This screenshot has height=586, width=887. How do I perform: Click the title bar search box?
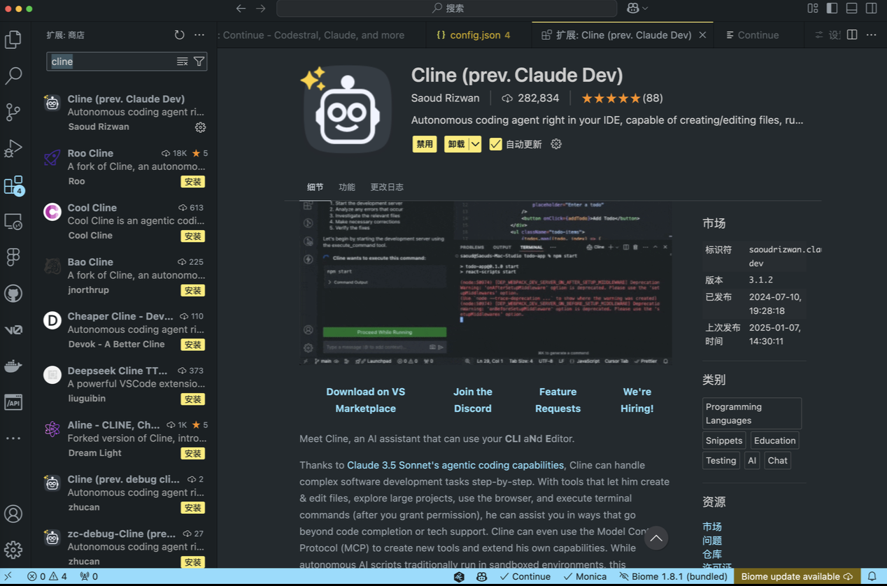pyautogui.click(x=446, y=8)
